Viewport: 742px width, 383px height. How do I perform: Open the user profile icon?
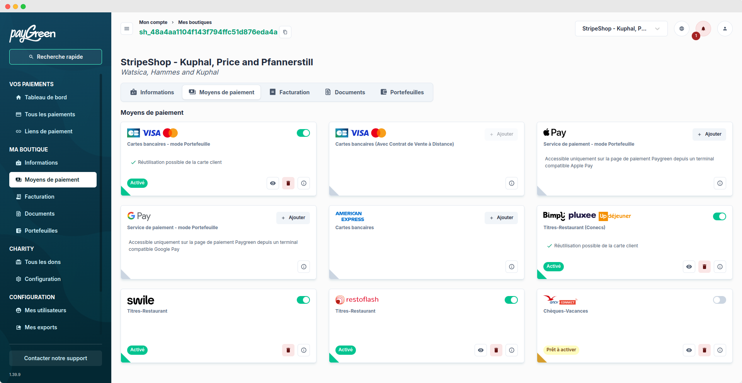point(725,29)
